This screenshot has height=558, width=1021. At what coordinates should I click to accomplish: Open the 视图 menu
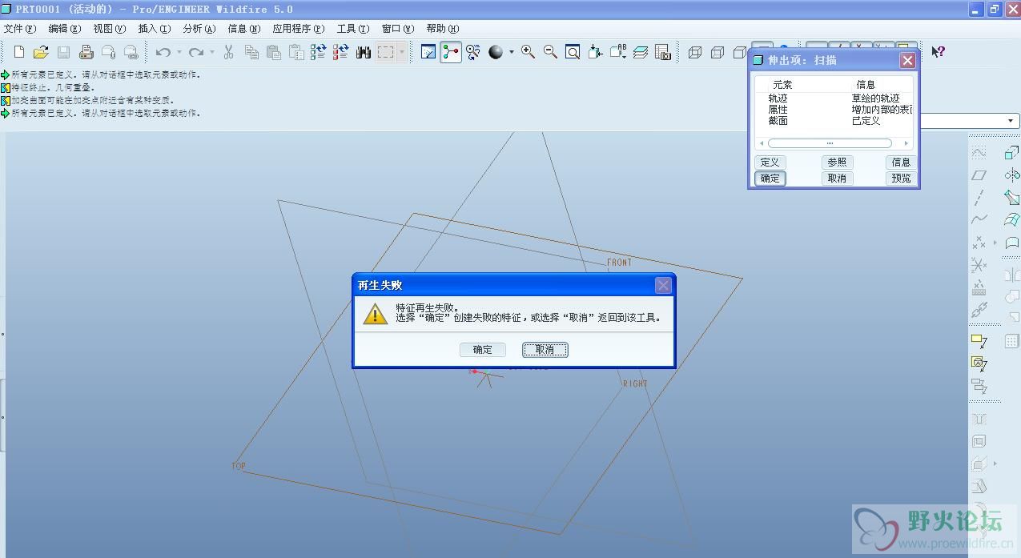[x=110, y=29]
